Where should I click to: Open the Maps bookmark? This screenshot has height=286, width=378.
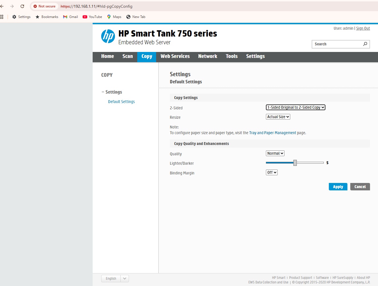pyautogui.click(x=114, y=17)
